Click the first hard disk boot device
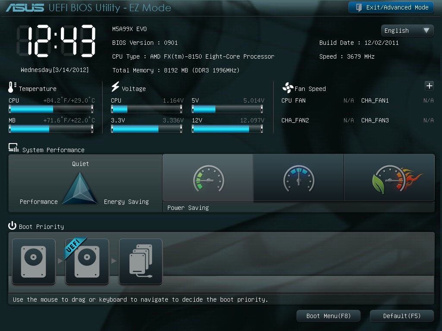The height and width of the screenshot is (331, 442). click(34, 262)
